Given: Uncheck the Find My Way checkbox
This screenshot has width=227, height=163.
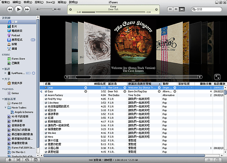Looking at the screenshot, I should coord(46,99).
